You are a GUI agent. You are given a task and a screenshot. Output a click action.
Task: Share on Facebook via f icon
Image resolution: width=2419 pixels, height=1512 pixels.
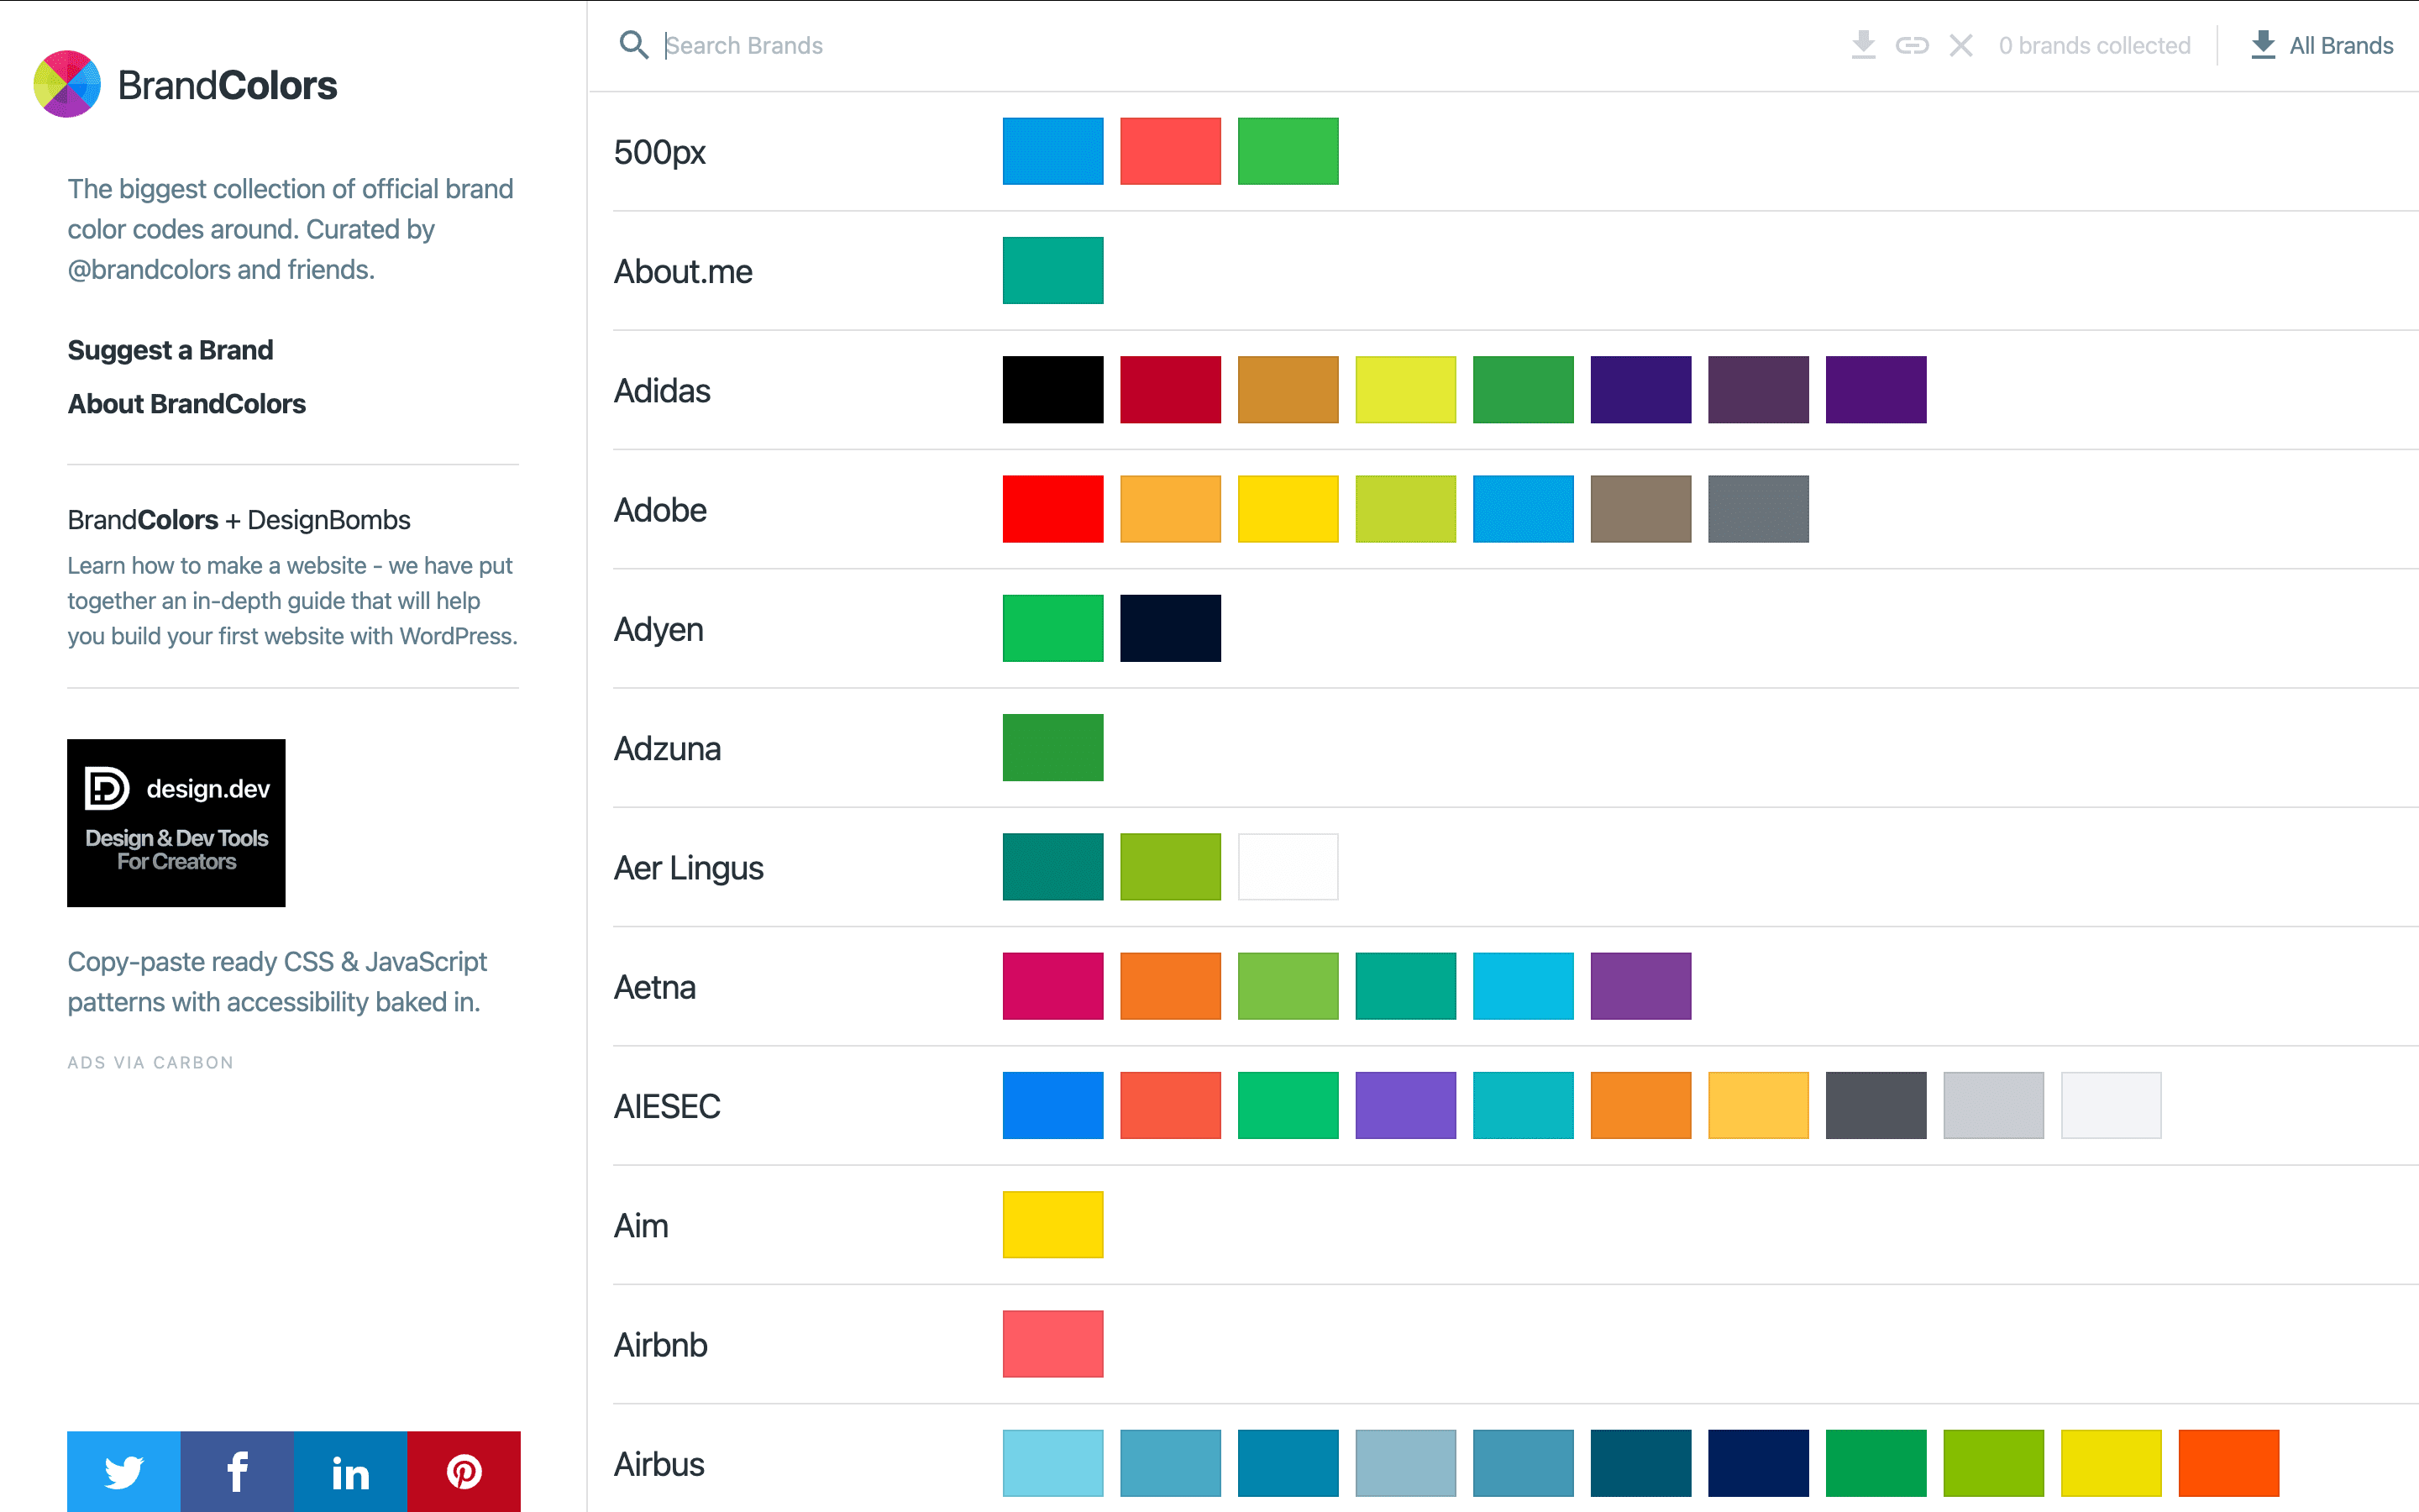237,1471
